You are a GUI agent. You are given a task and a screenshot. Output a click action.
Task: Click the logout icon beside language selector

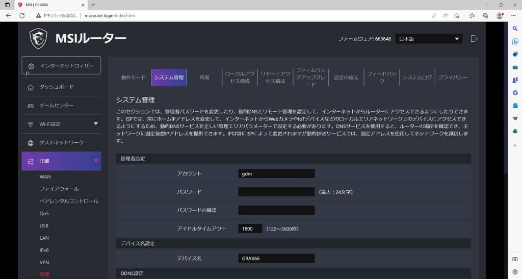(x=475, y=39)
